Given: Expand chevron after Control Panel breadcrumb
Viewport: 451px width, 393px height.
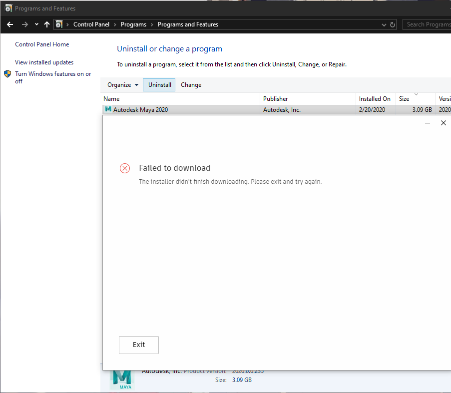Looking at the screenshot, I should coord(115,25).
